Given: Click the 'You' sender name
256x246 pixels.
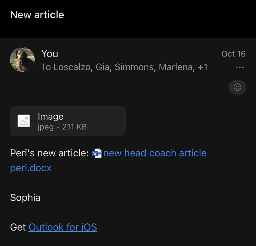Looking at the screenshot, I should coord(49,53).
